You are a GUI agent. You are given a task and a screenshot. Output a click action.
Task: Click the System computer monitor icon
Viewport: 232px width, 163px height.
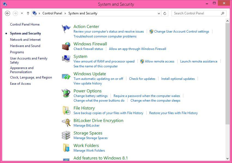(x=66, y=59)
